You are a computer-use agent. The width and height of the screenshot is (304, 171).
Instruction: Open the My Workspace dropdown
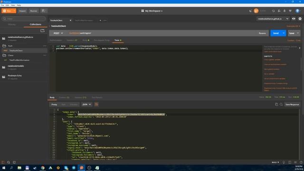pos(152,11)
